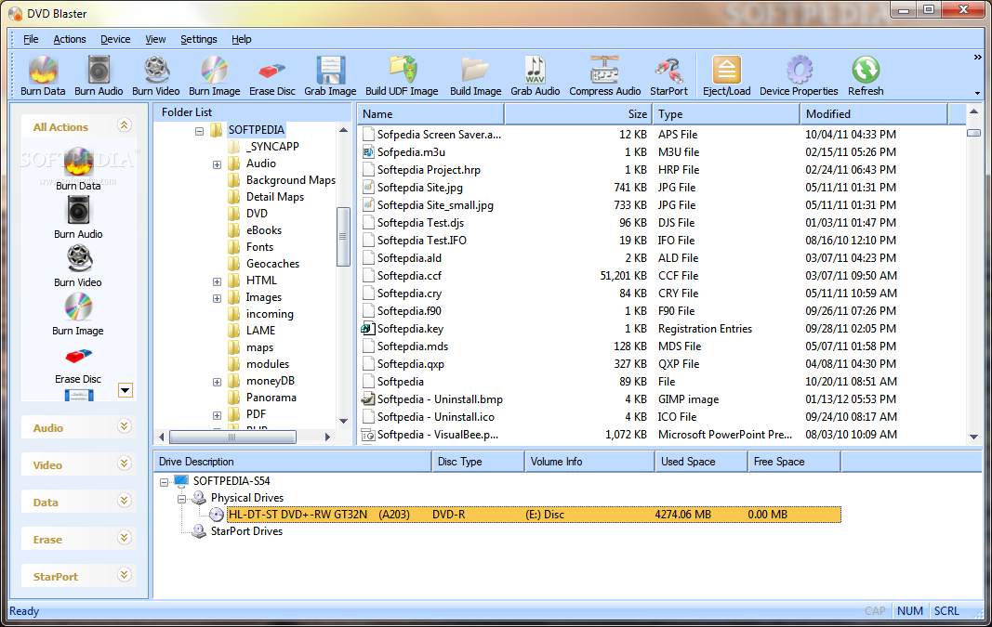Expand the moneyDB folder node
The image size is (992, 627).
coord(217,382)
